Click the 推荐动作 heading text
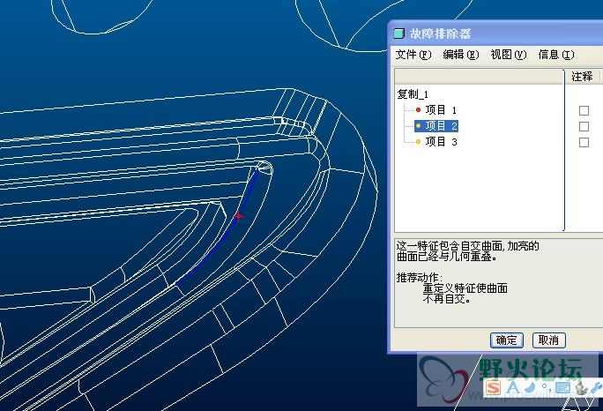 (x=419, y=278)
